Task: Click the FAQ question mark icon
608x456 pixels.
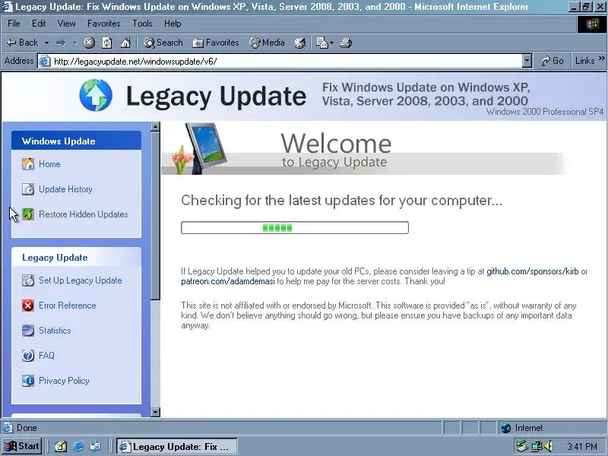Action: (28, 356)
